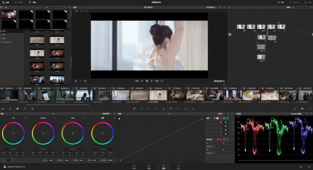
Task: Open the Scopes palette icon
Action: [x=302, y=109]
